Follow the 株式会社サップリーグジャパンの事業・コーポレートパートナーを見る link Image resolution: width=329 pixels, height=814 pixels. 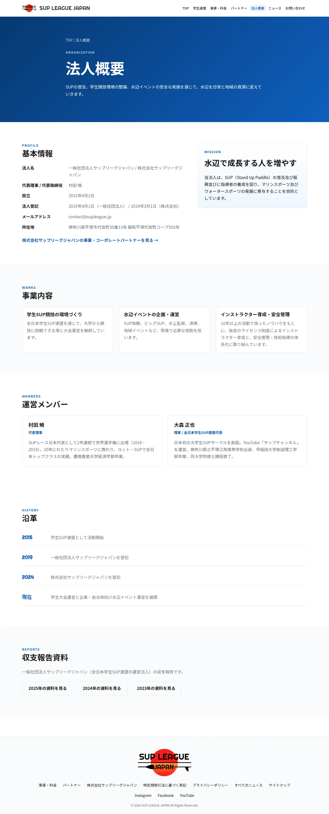click(90, 240)
